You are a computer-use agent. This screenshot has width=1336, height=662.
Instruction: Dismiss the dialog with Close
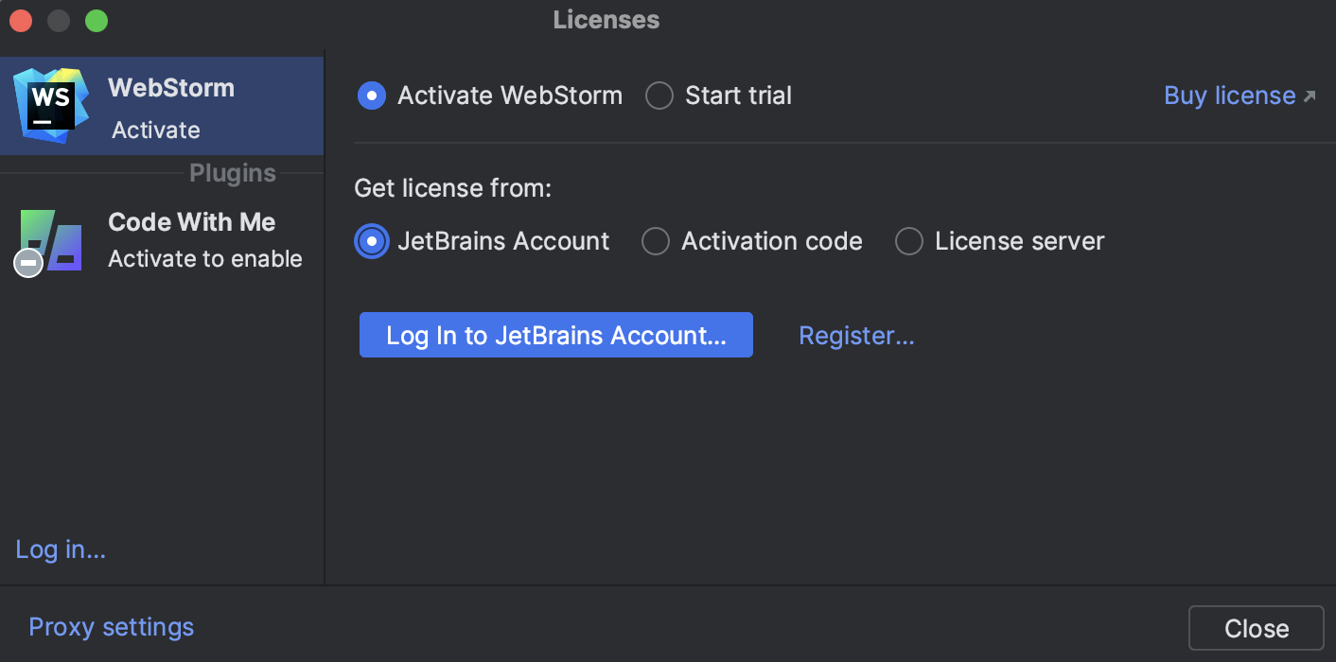pyautogui.click(x=1256, y=627)
